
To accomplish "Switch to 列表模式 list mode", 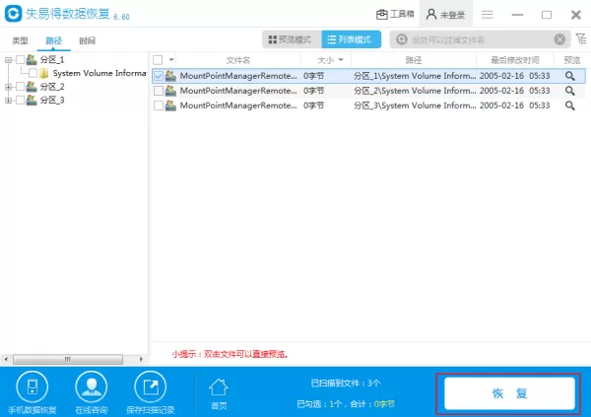I will pyautogui.click(x=351, y=39).
